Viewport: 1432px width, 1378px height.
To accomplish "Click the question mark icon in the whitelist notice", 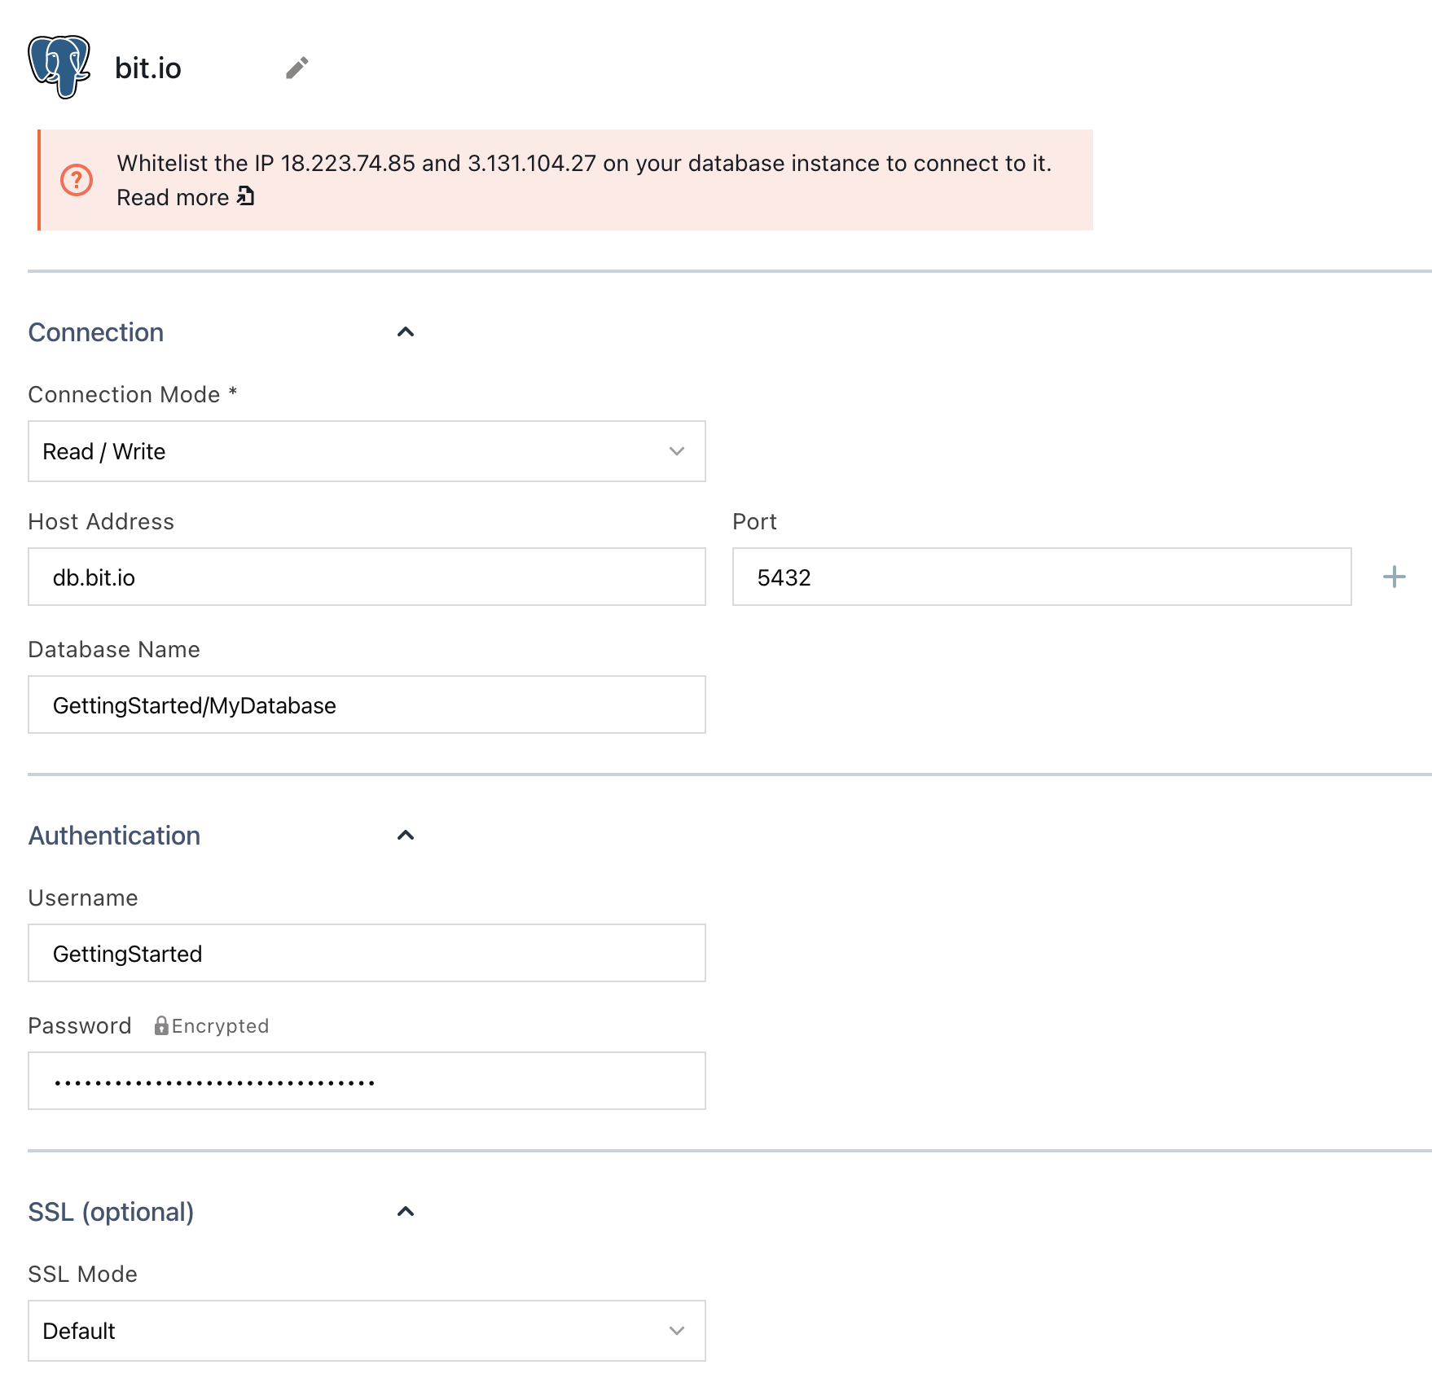I will [77, 180].
